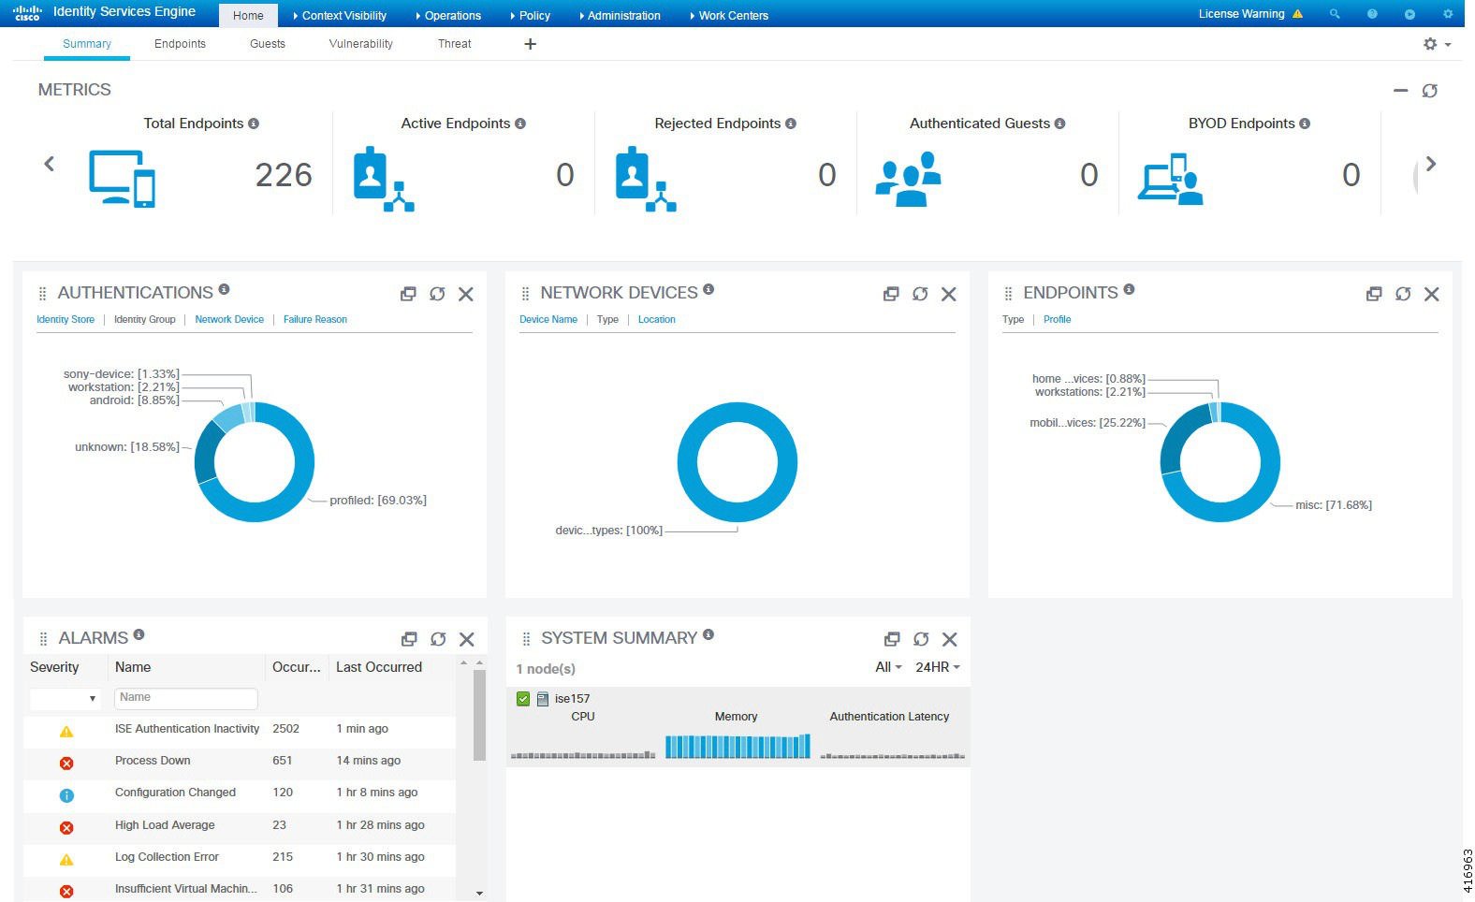Image resolution: width=1475 pixels, height=902 pixels.
Task: View authentications by Network Device
Action: pyautogui.click(x=229, y=320)
